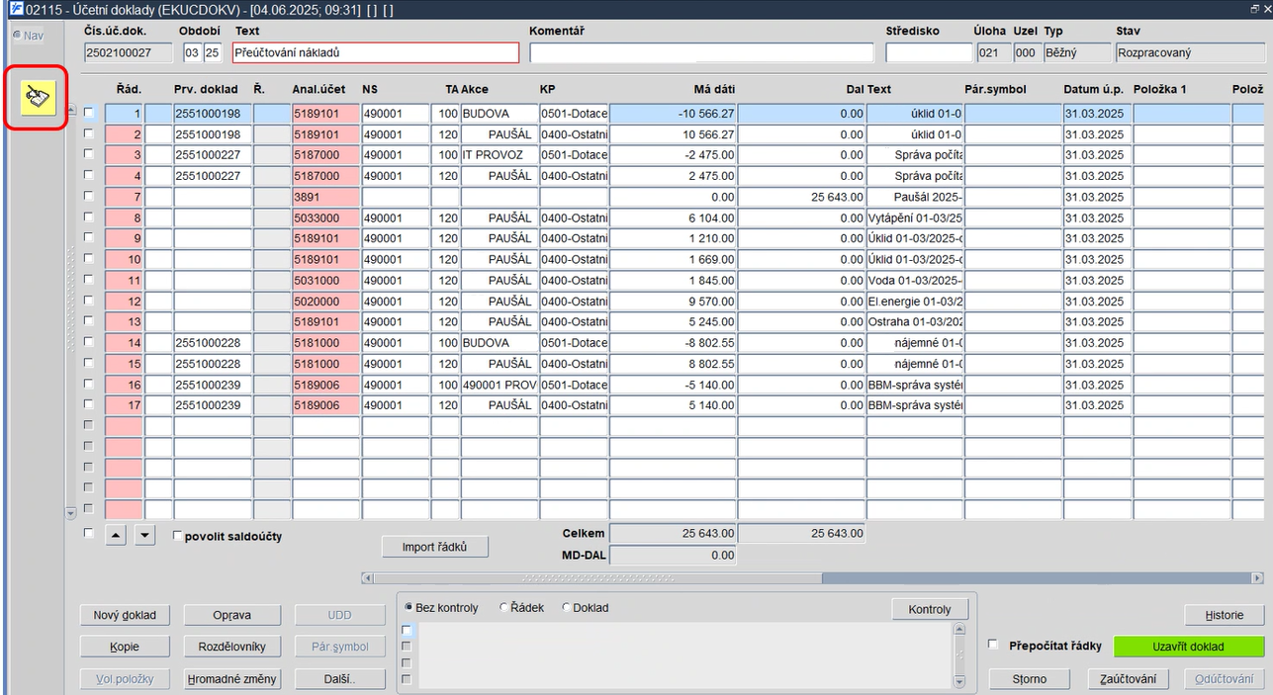Enable the Přepočítat řádky checkbox

pyautogui.click(x=993, y=645)
